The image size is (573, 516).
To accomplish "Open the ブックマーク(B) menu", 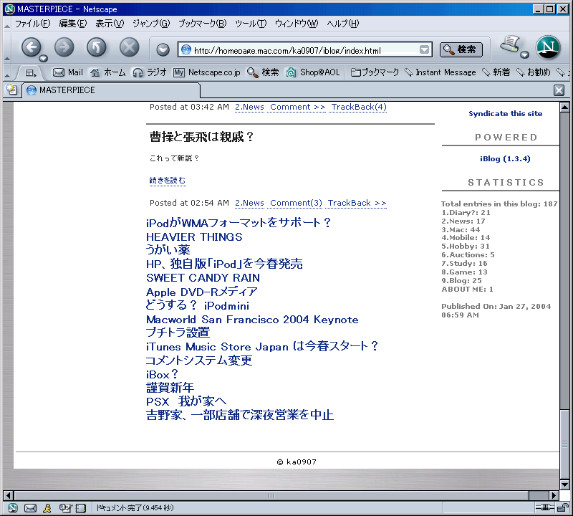I will point(202,24).
